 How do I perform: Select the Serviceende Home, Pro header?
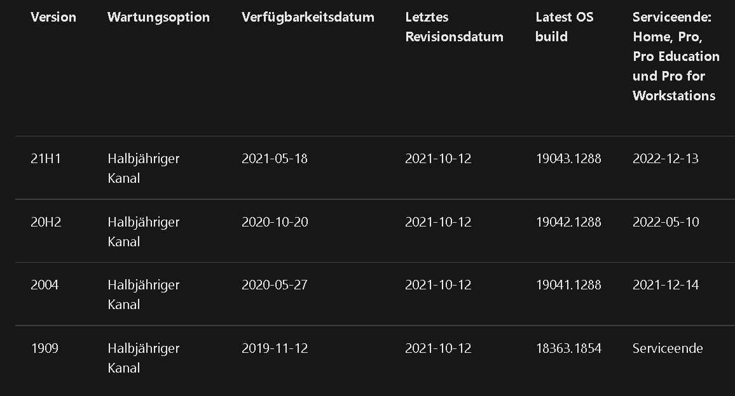pos(676,56)
